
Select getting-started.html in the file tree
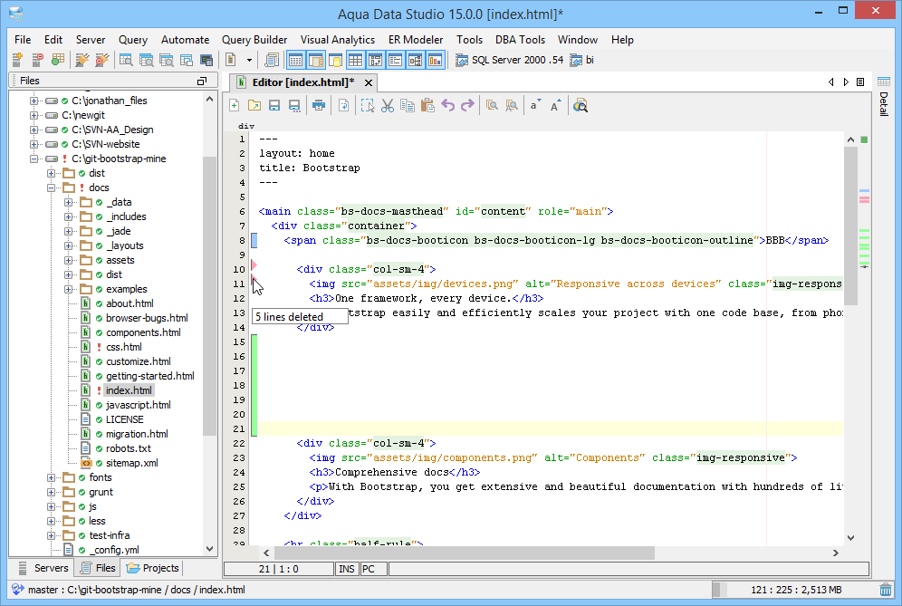pos(150,377)
